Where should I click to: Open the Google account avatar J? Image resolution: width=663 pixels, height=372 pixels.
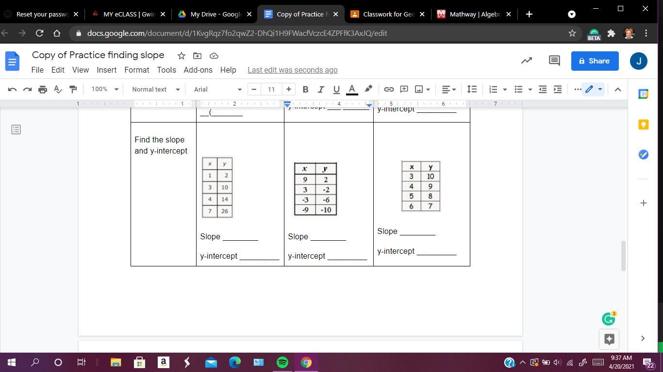pyautogui.click(x=639, y=61)
